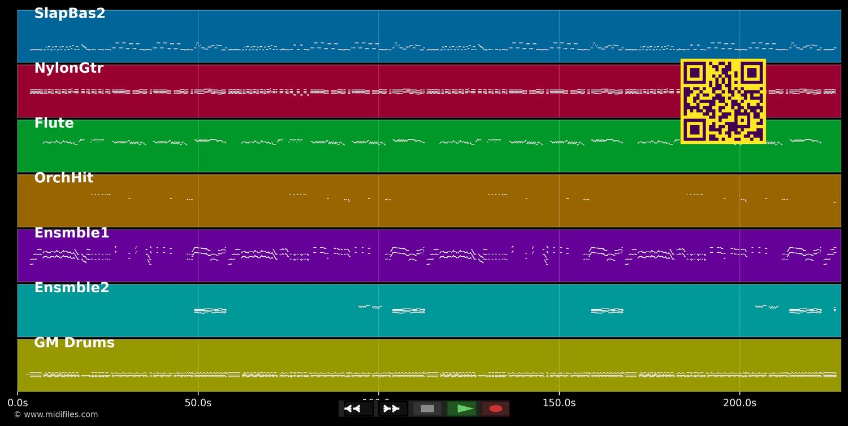Select the Ensmble2 track label
This screenshot has height=426, width=848.
coord(71,288)
